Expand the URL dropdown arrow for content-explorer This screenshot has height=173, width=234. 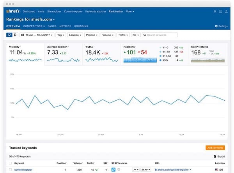[190, 170]
